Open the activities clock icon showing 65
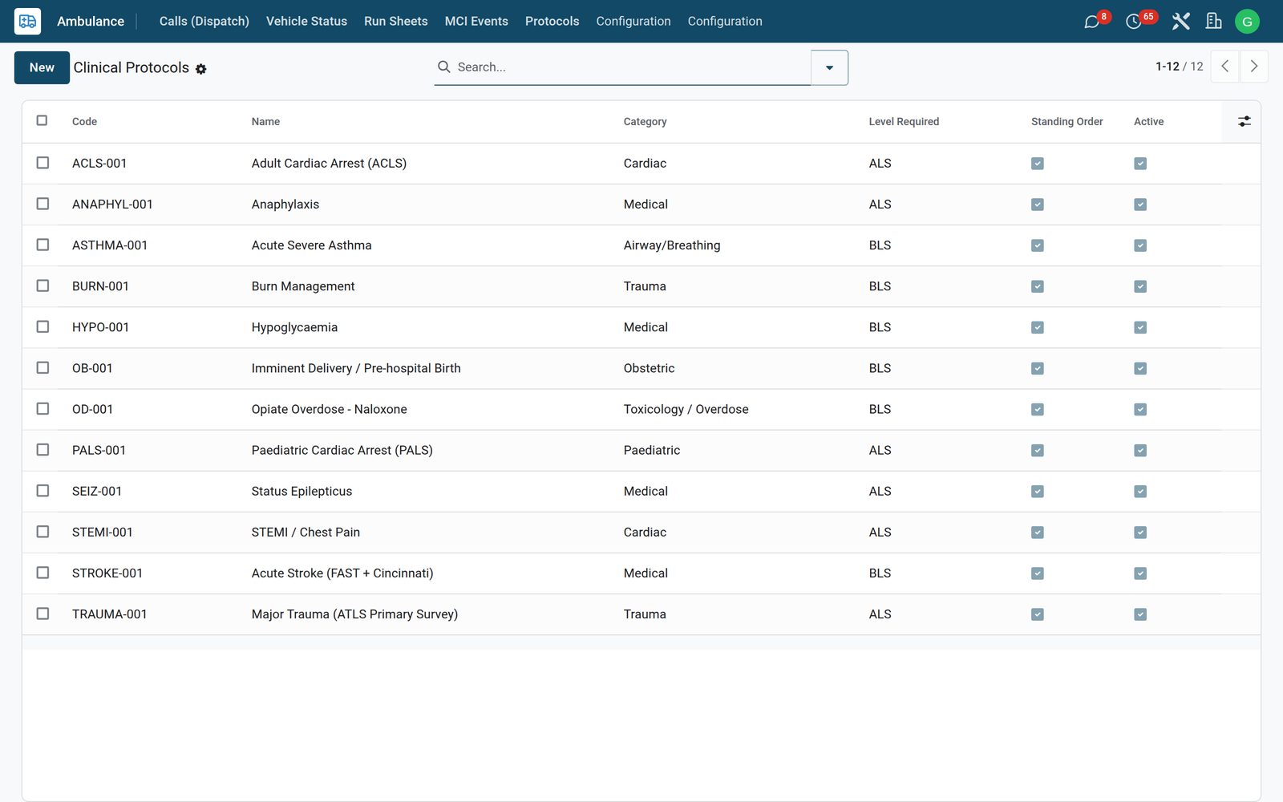Image resolution: width=1283 pixels, height=802 pixels. 1134,22
